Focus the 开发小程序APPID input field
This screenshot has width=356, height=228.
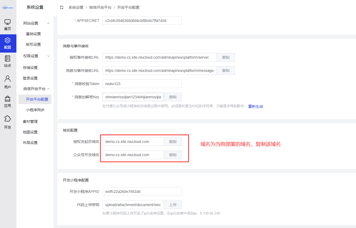tap(142, 192)
